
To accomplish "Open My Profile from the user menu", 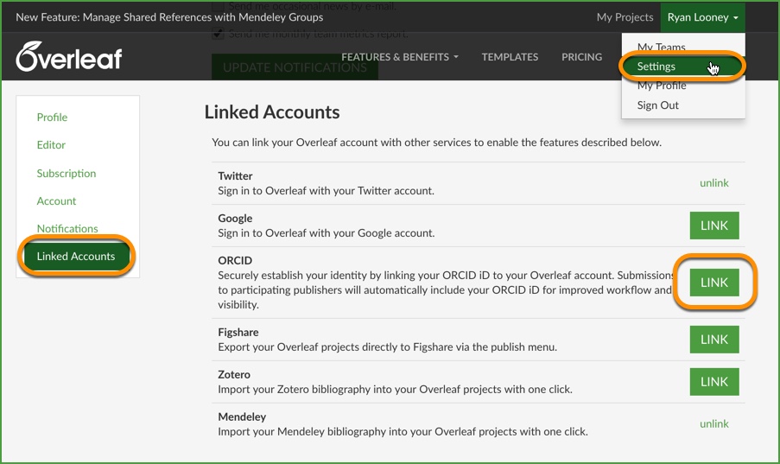I will point(662,86).
